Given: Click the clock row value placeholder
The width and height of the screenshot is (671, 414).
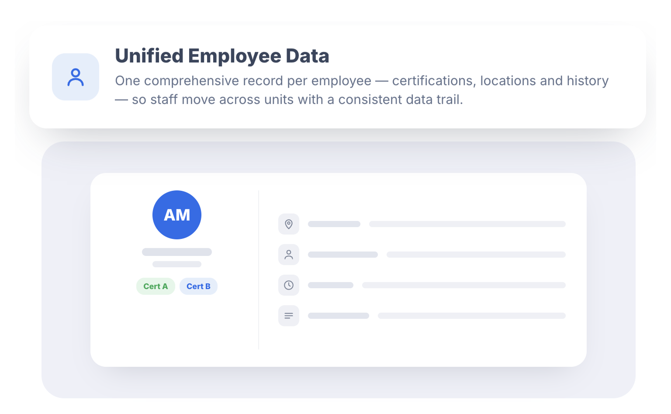Looking at the screenshot, I should click(x=464, y=285).
